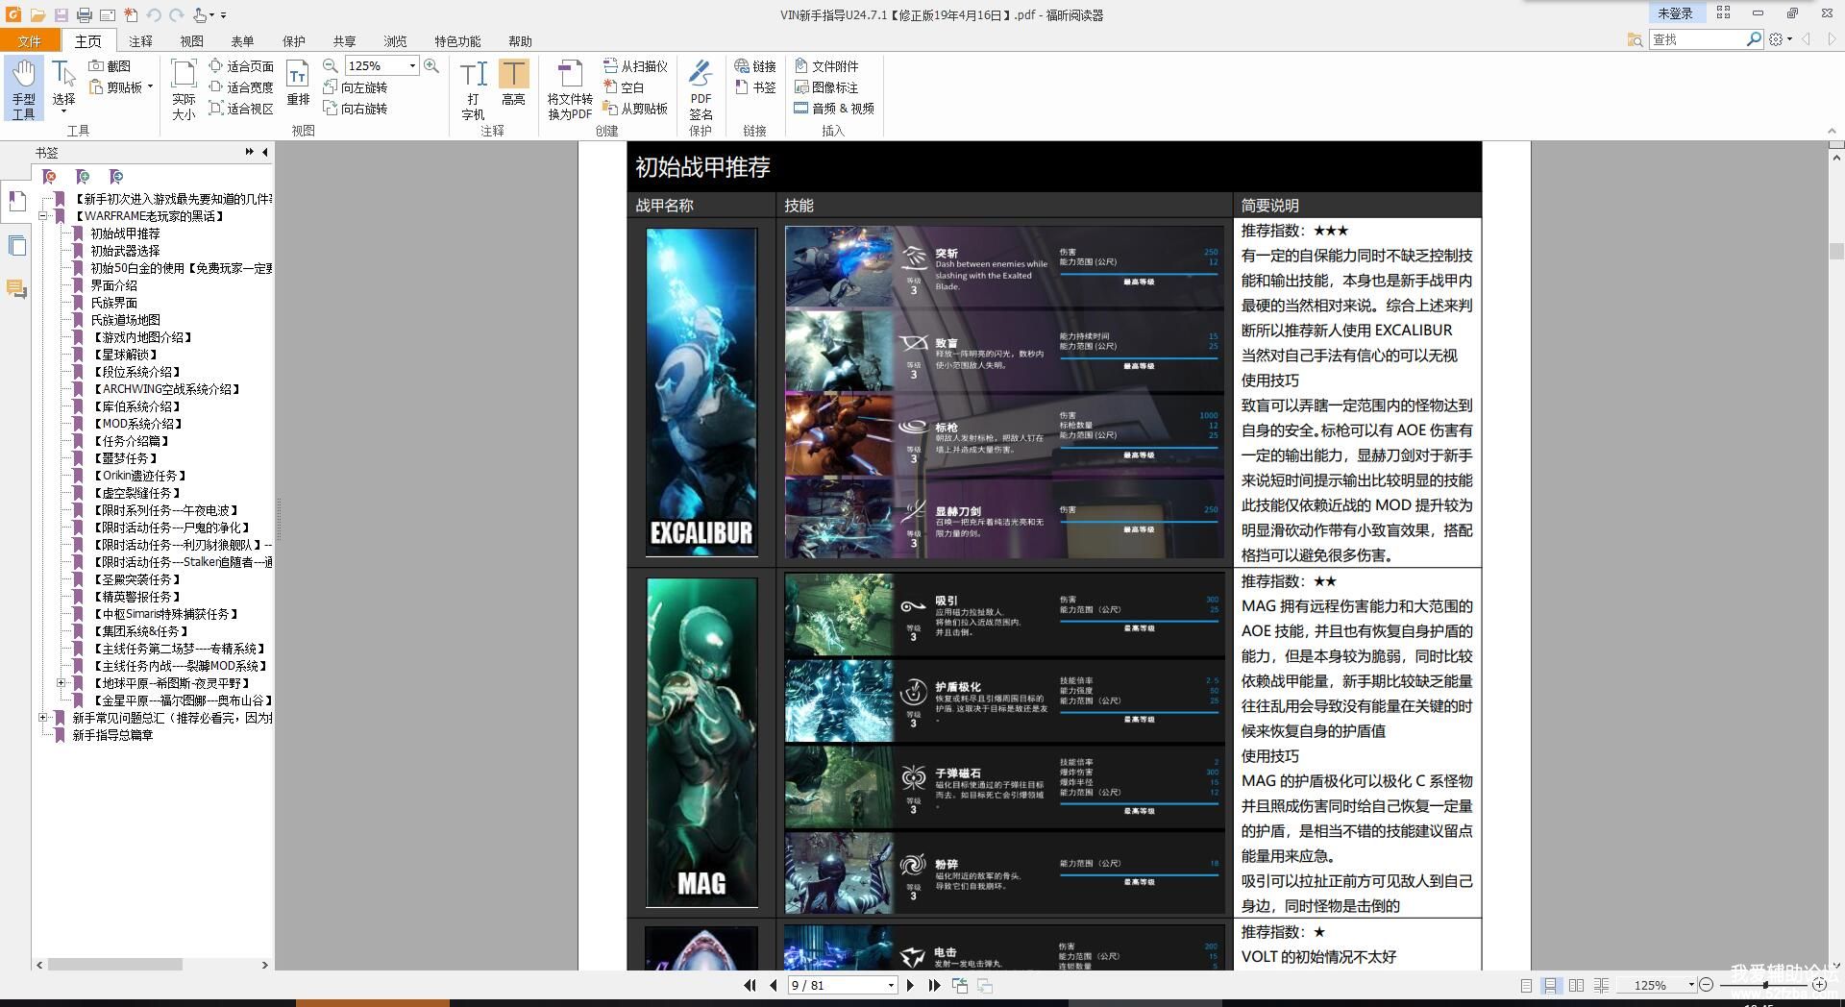The height and width of the screenshot is (1007, 1845).
Task: Open the 9 / 81 page number dropdown
Action: tap(891, 985)
